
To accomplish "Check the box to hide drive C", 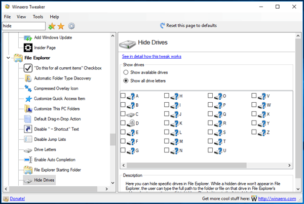I will tap(123, 114).
